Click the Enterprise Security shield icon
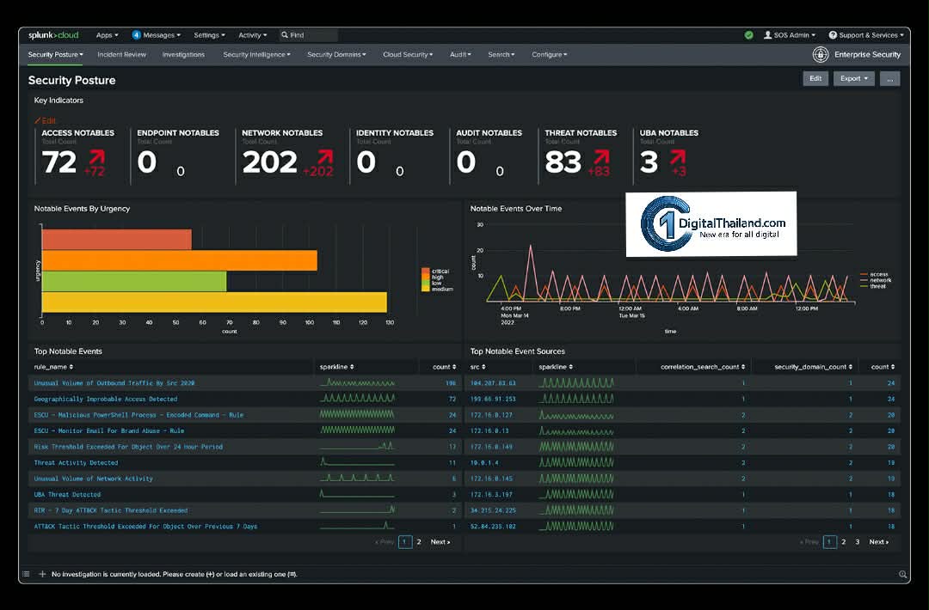 (x=821, y=55)
